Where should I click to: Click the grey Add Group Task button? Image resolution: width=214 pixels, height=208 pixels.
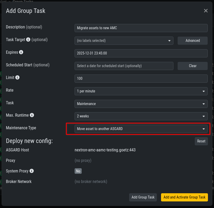143,197
